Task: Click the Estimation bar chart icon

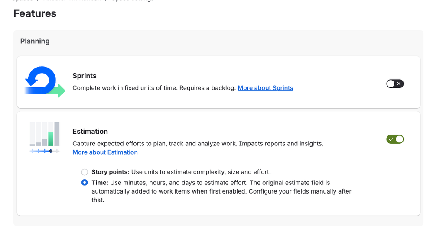Action: [x=45, y=137]
